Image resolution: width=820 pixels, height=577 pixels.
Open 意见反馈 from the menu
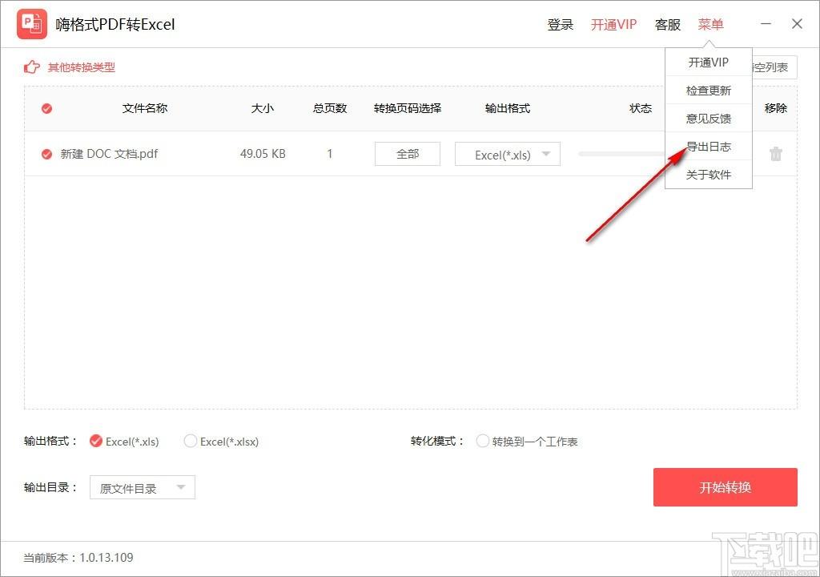pyautogui.click(x=708, y=119)
